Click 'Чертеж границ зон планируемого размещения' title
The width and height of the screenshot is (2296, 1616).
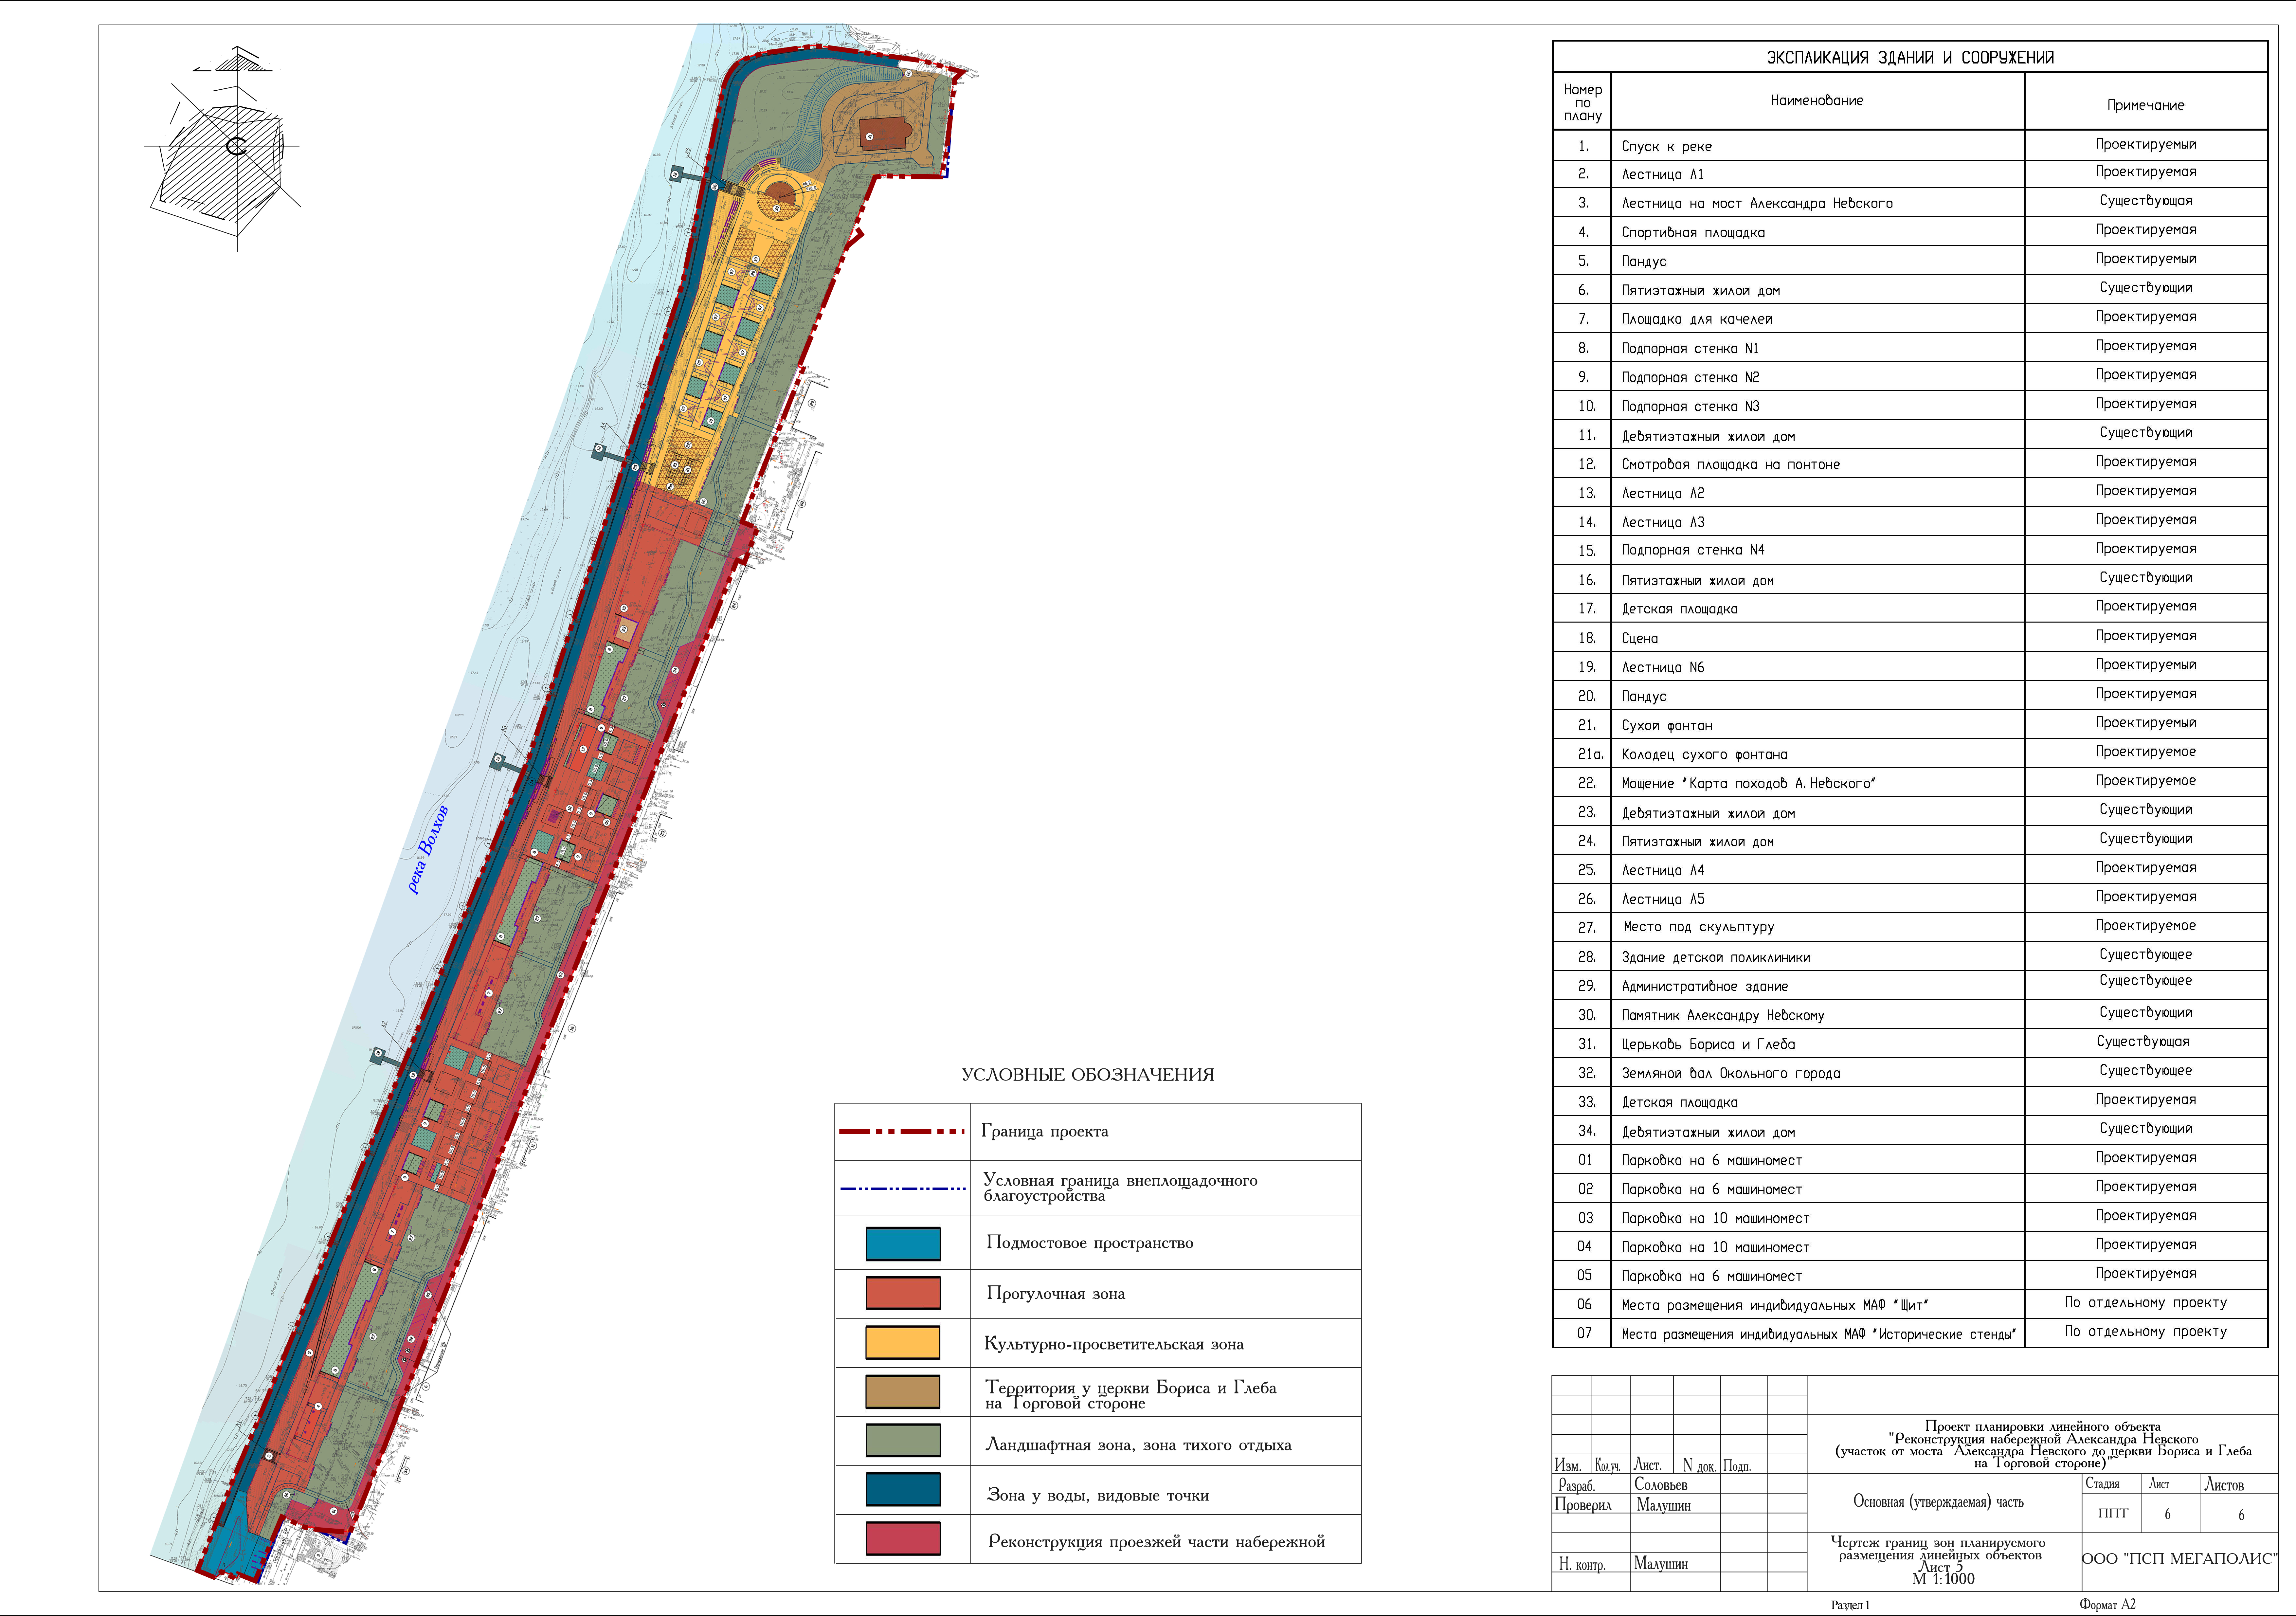point(1938,1549)
